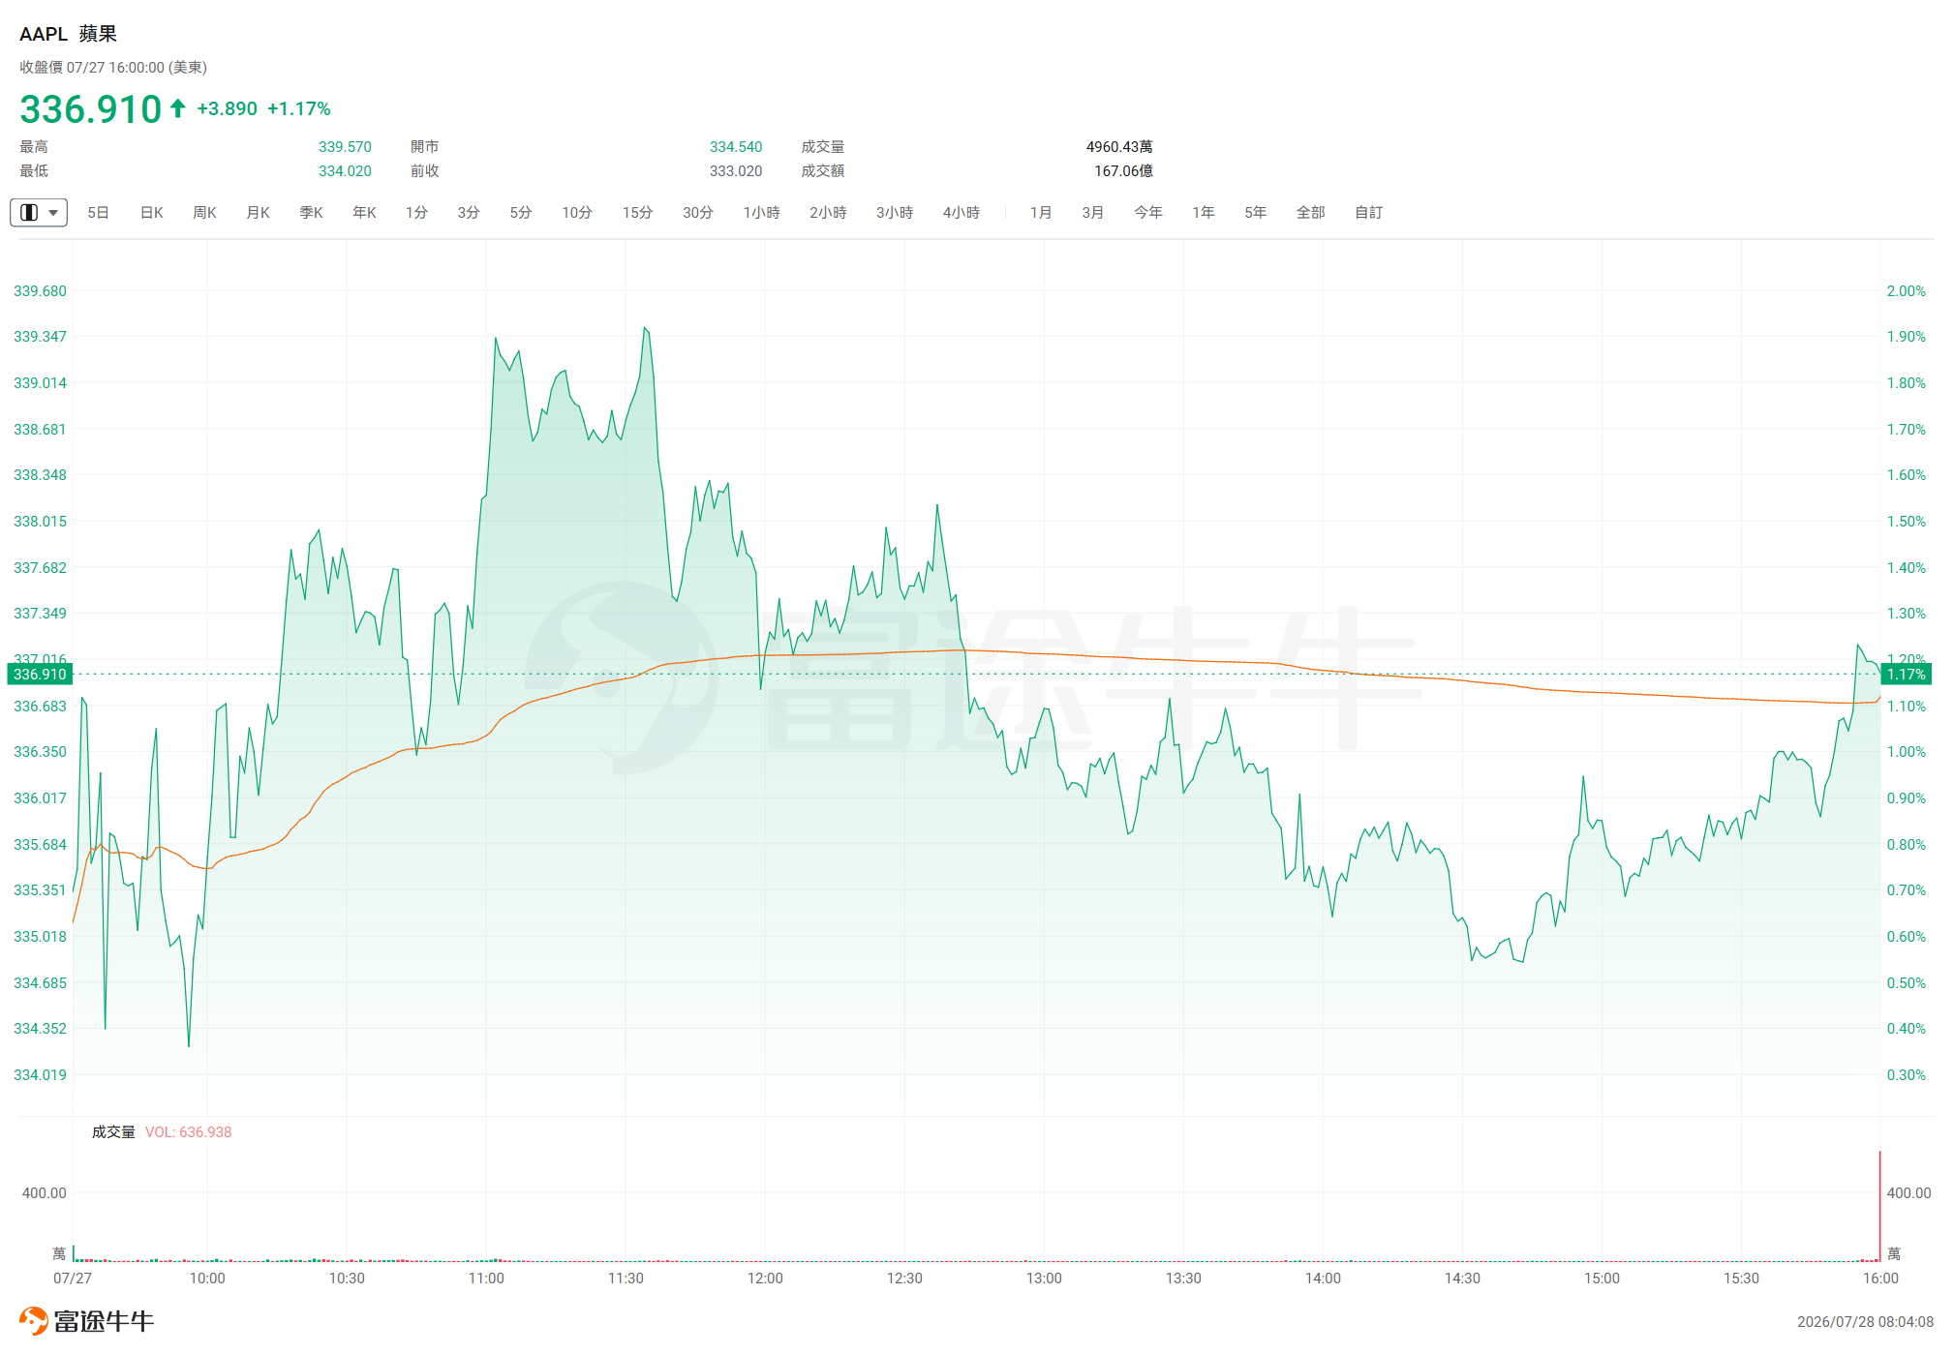Click the 12:00 timeline marker
The width and height of the screenshot is (1954, 1354).
coord(765,1279)
